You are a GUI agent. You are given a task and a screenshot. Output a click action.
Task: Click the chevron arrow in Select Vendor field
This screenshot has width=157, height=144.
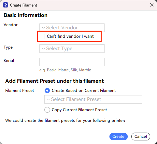(x=44, y=28)
